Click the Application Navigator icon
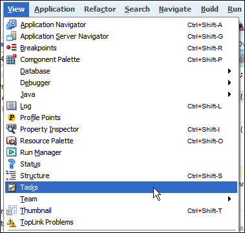 (12, 25)
